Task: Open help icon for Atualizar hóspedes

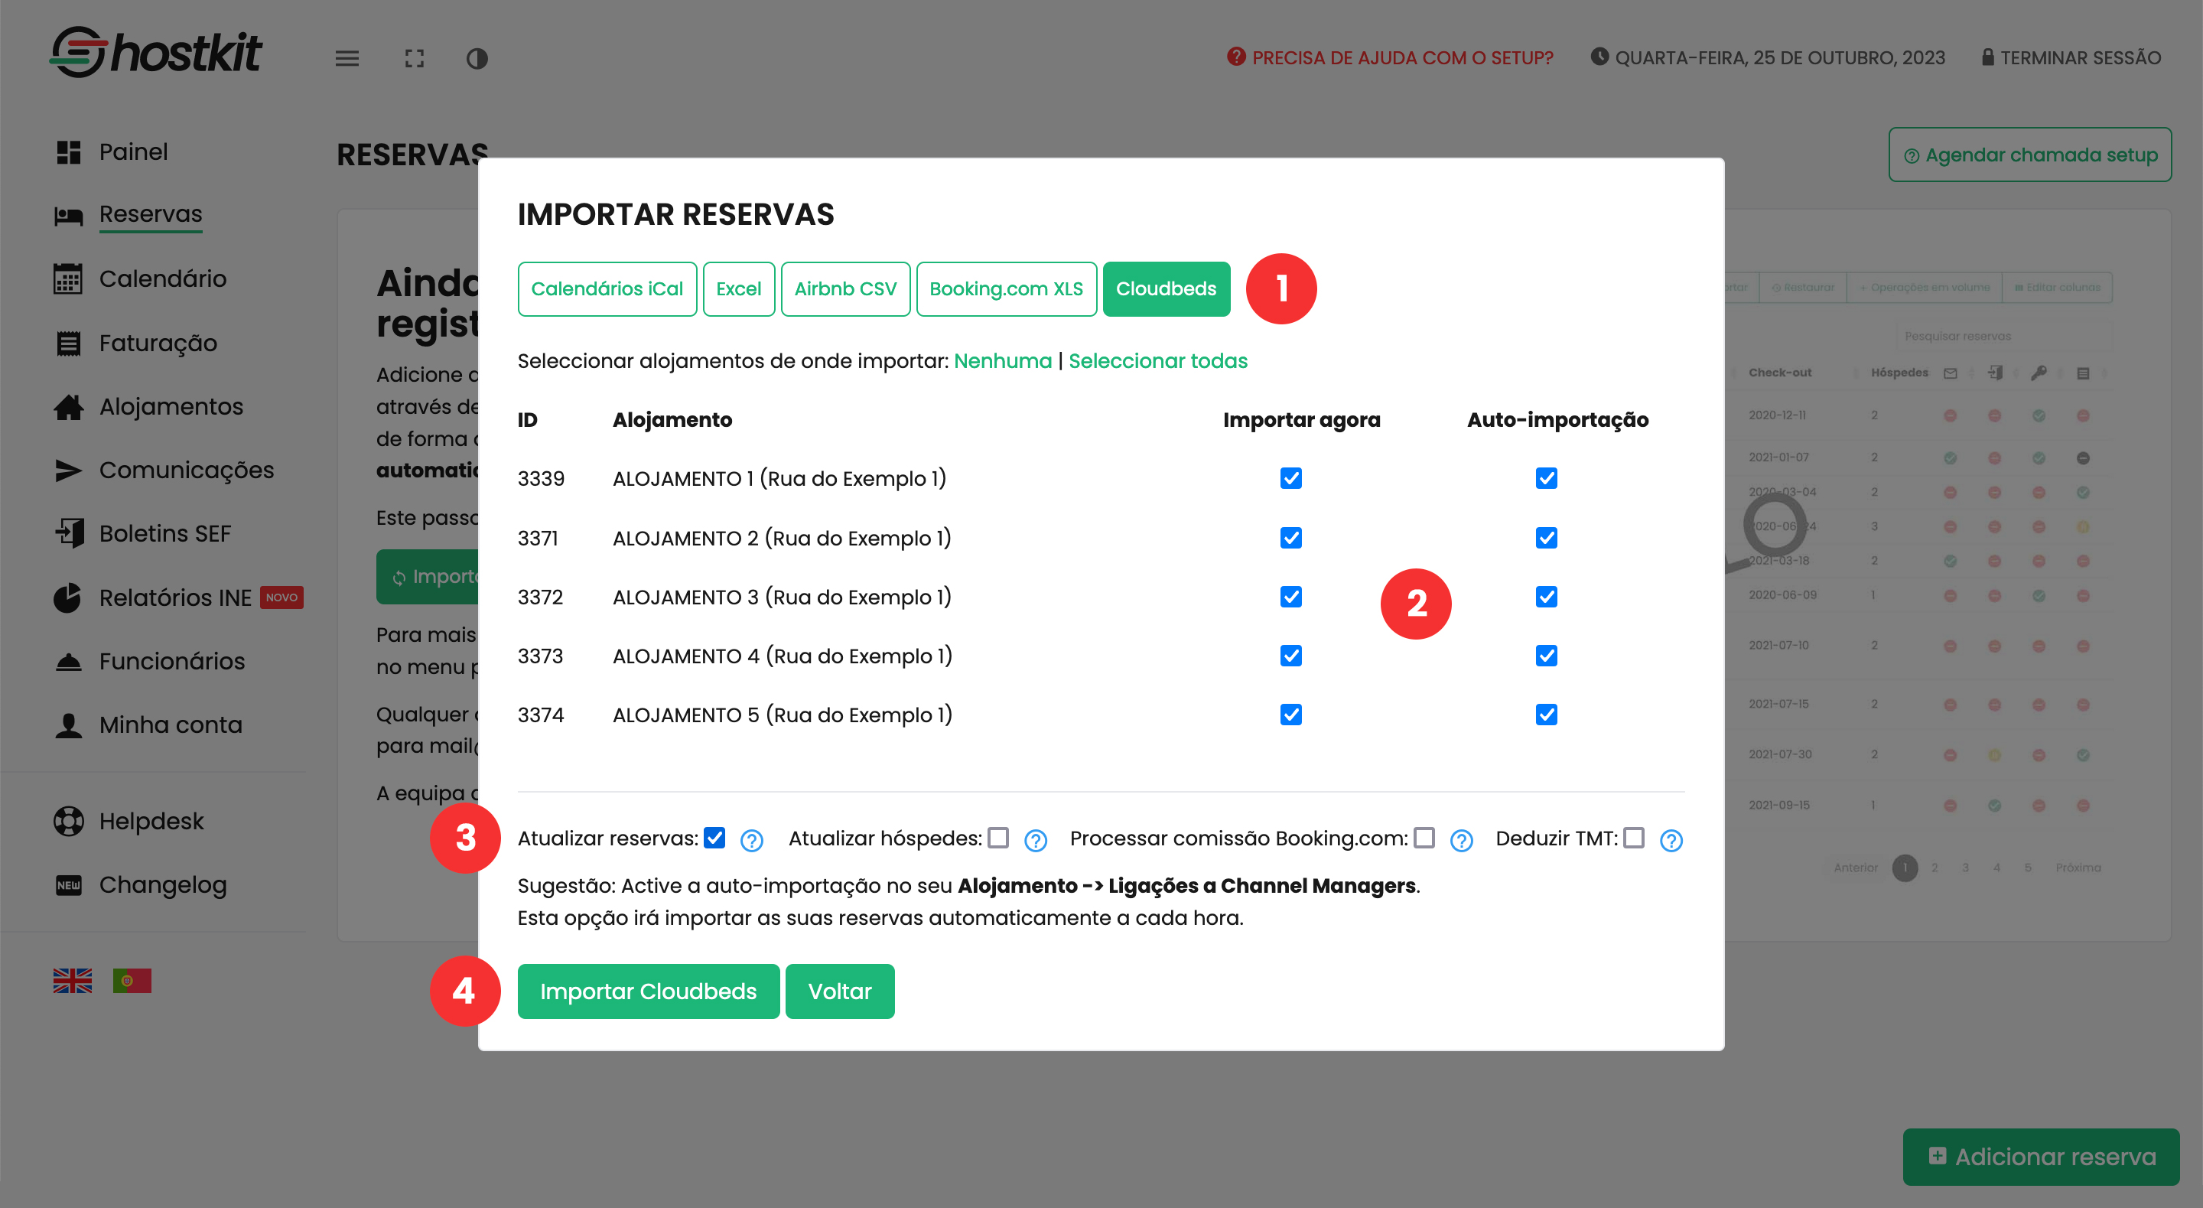Action: [1036, 841]
